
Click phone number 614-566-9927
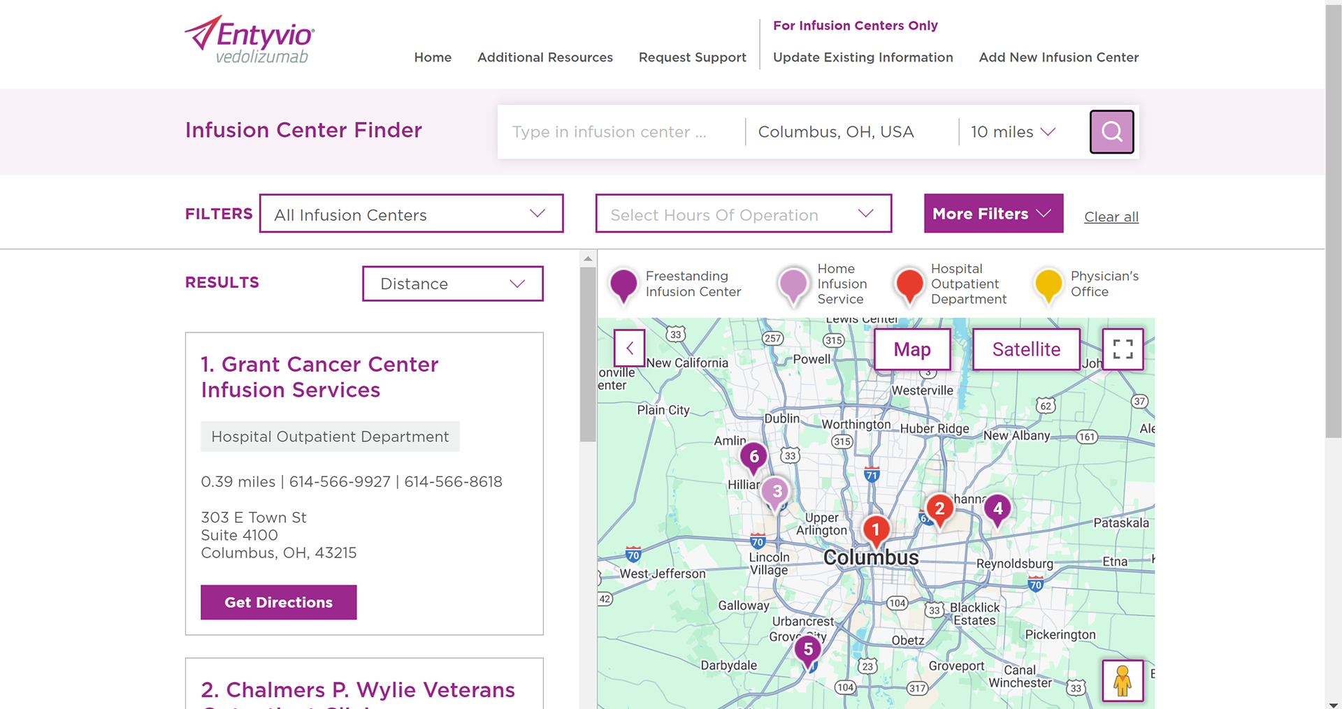pyautogui.click(x=340, y=482)
